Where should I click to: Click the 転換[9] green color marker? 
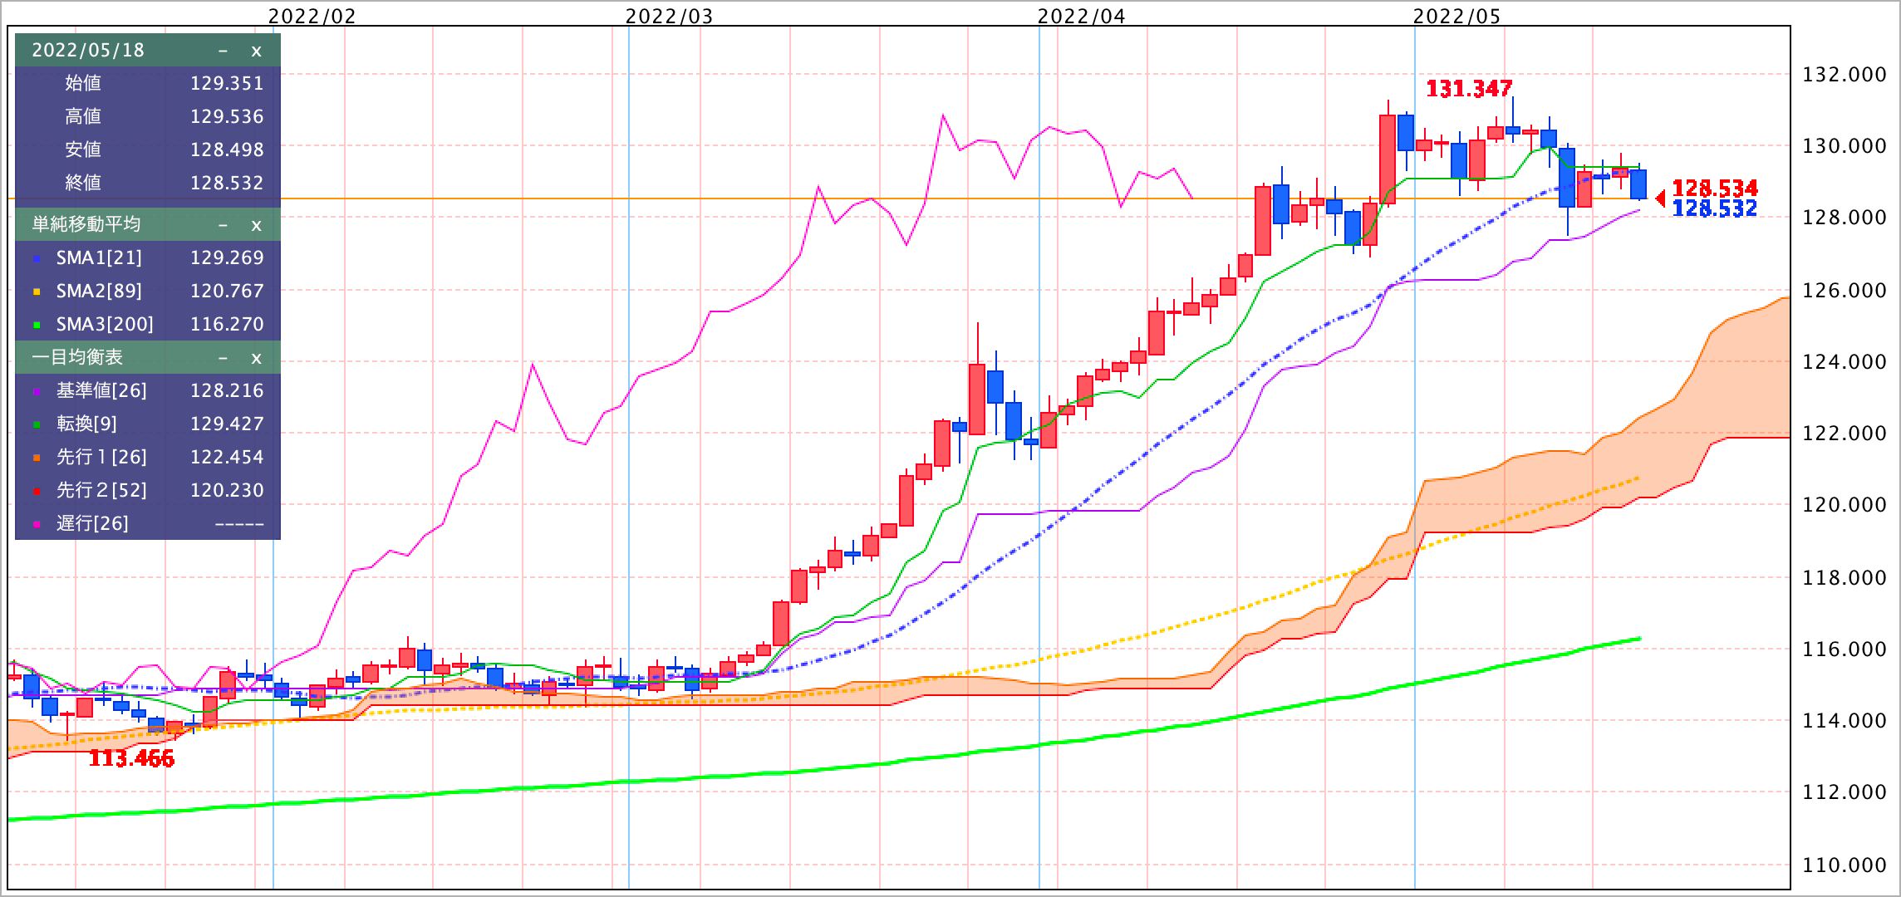coord(36,425)
